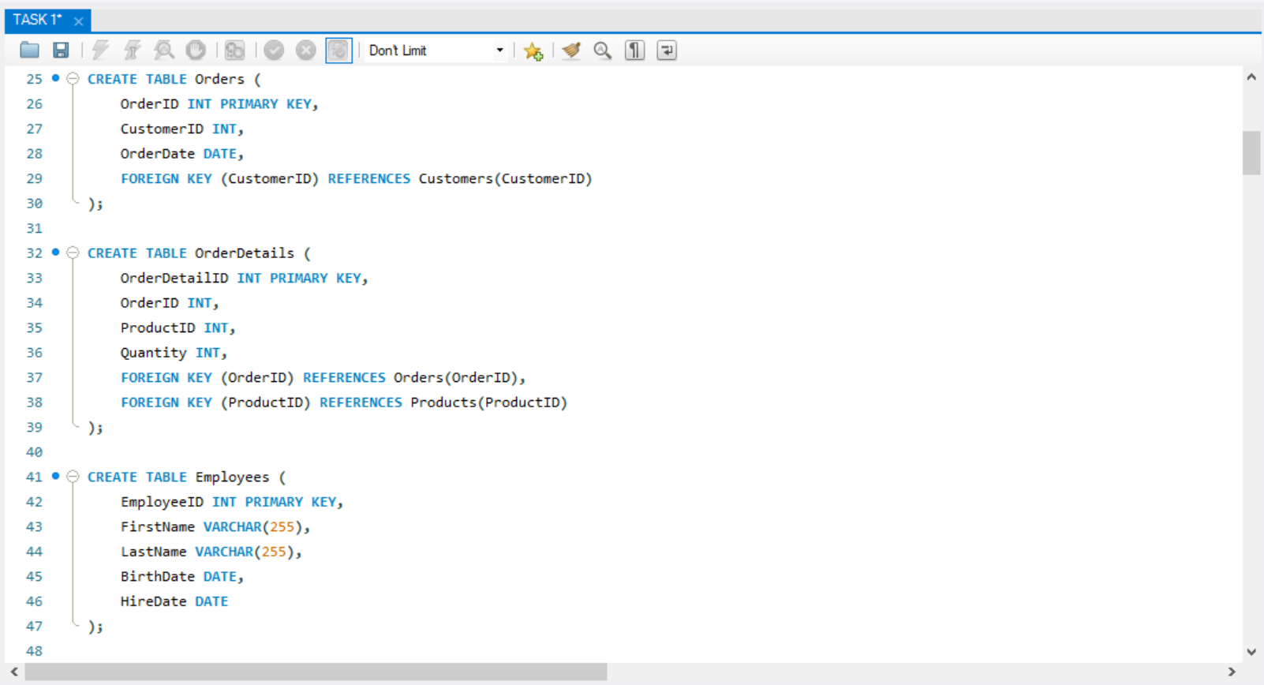Screen dimensions: 1264x685
Task: Rollback transaction X icon
Action: (305, 51)
